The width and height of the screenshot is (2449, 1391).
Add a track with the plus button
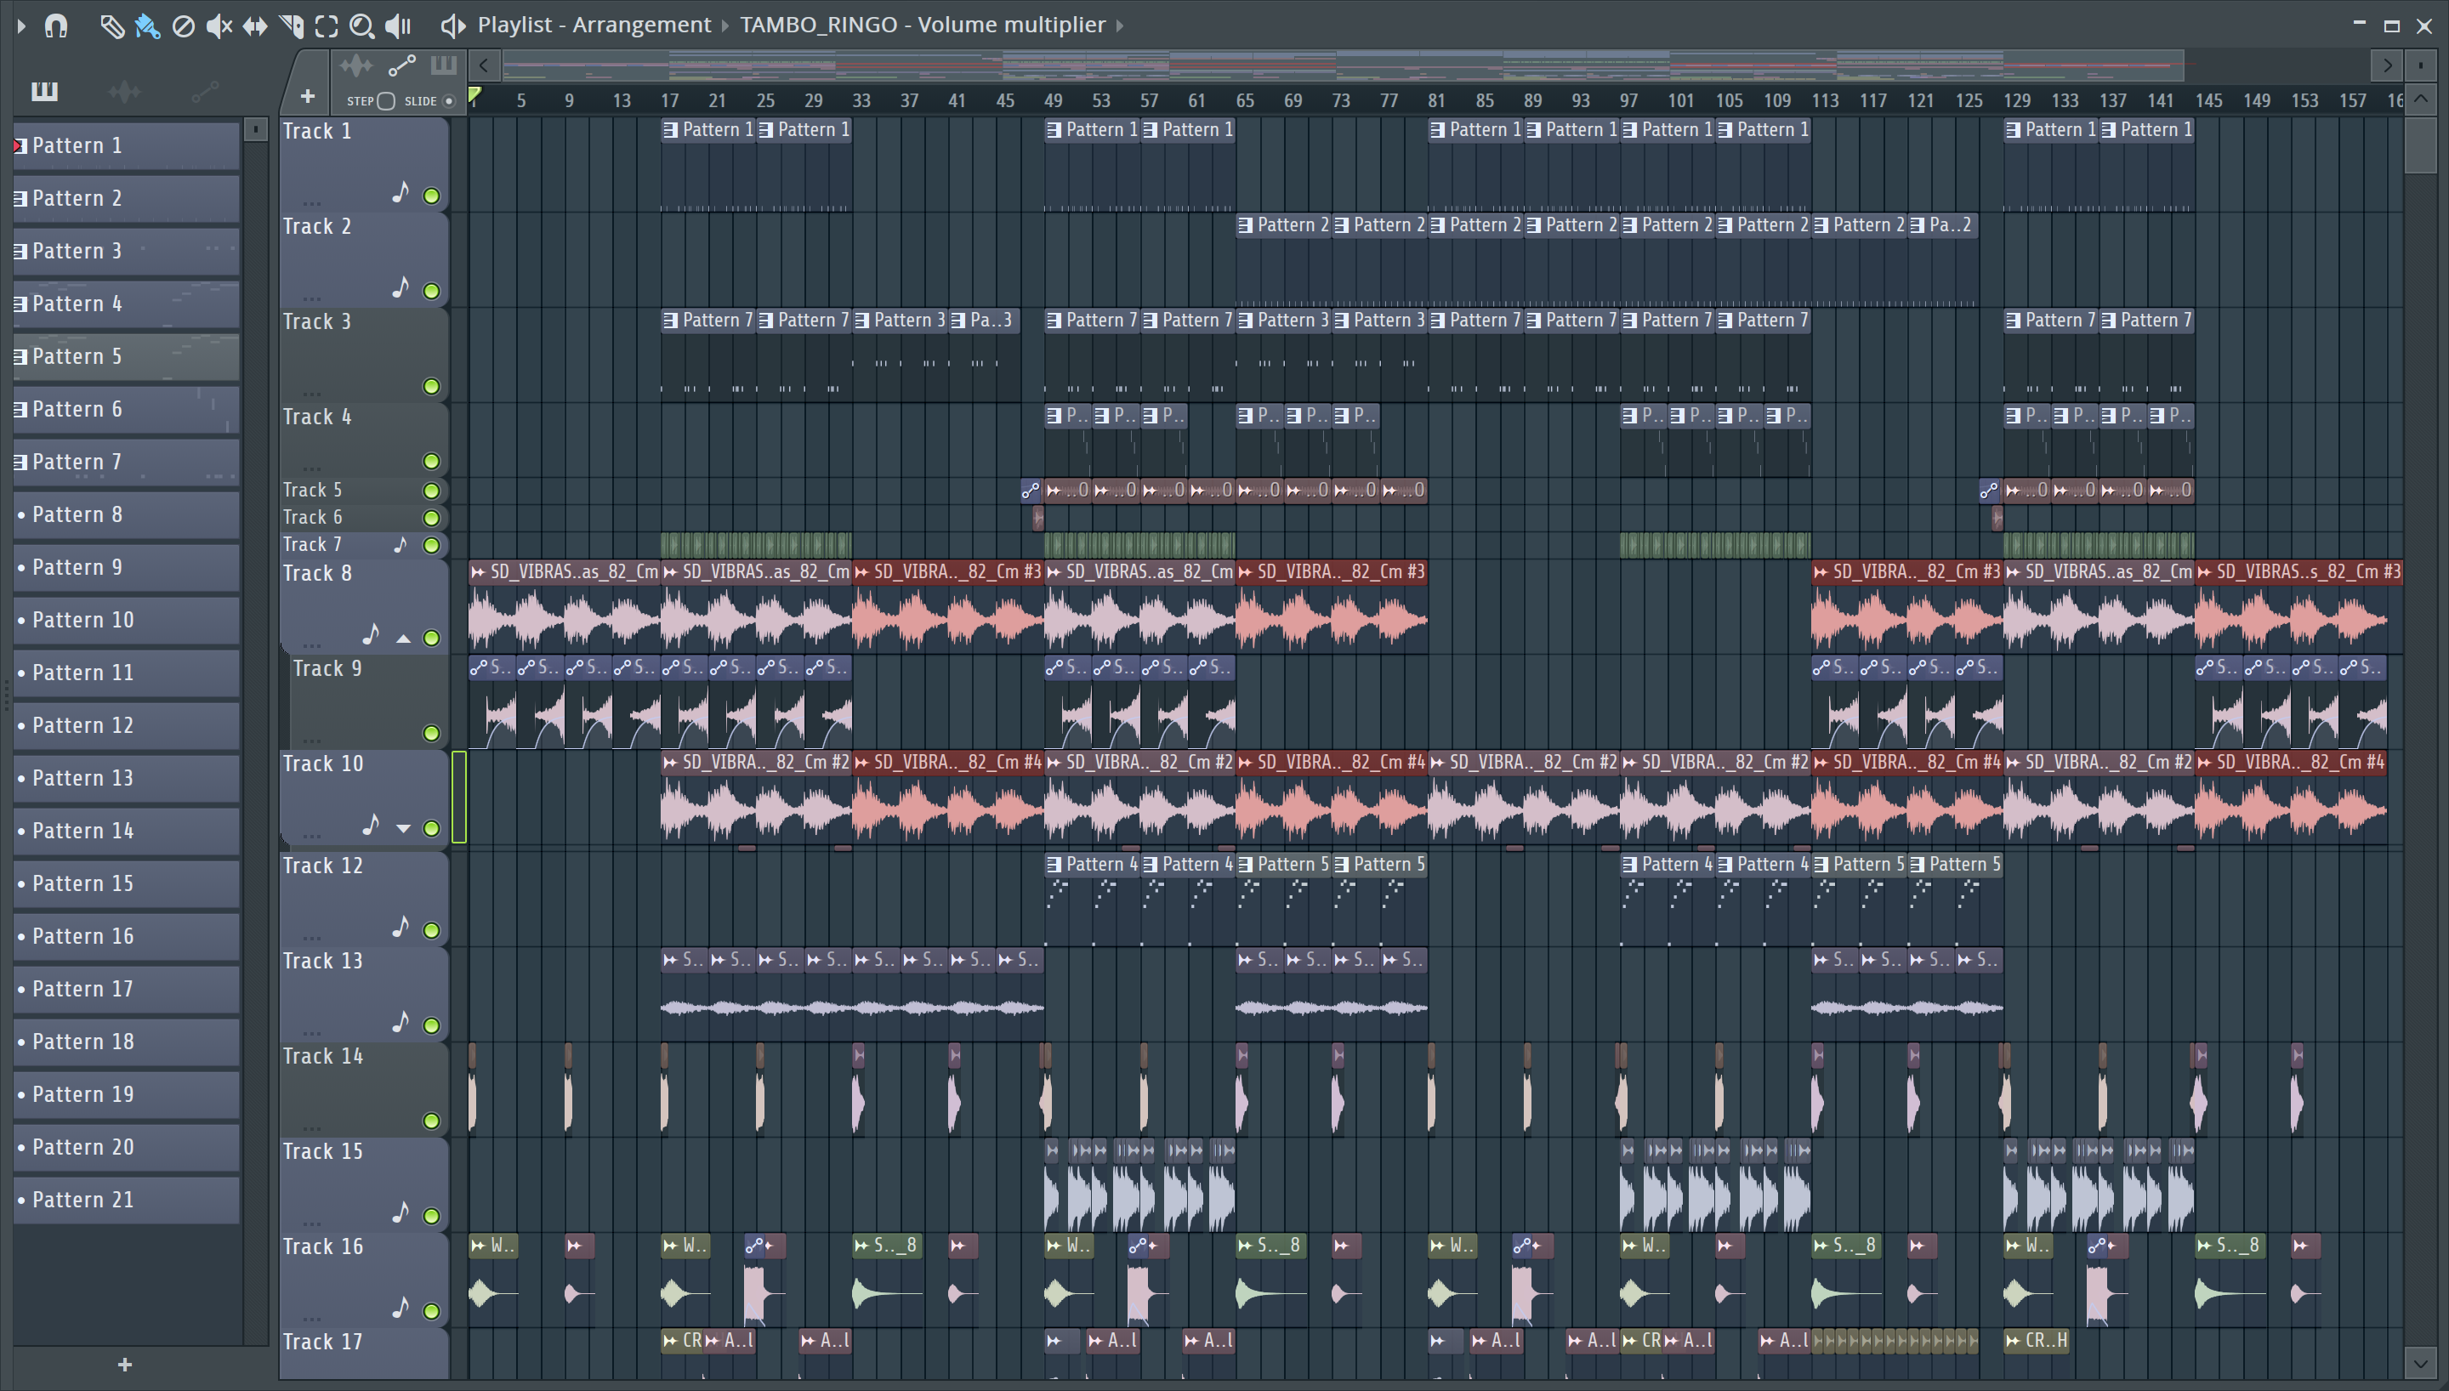(x=308, y=96)
